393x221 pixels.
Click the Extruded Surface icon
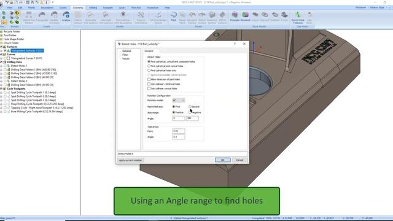tap(192, 18)
